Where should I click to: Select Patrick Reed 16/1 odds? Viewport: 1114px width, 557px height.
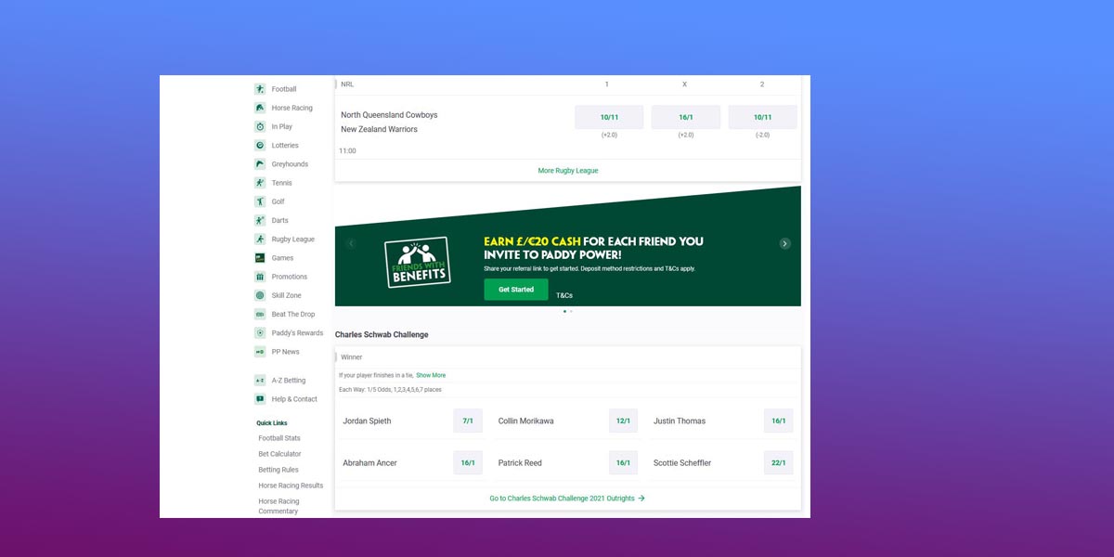click(x=623, y=462)
